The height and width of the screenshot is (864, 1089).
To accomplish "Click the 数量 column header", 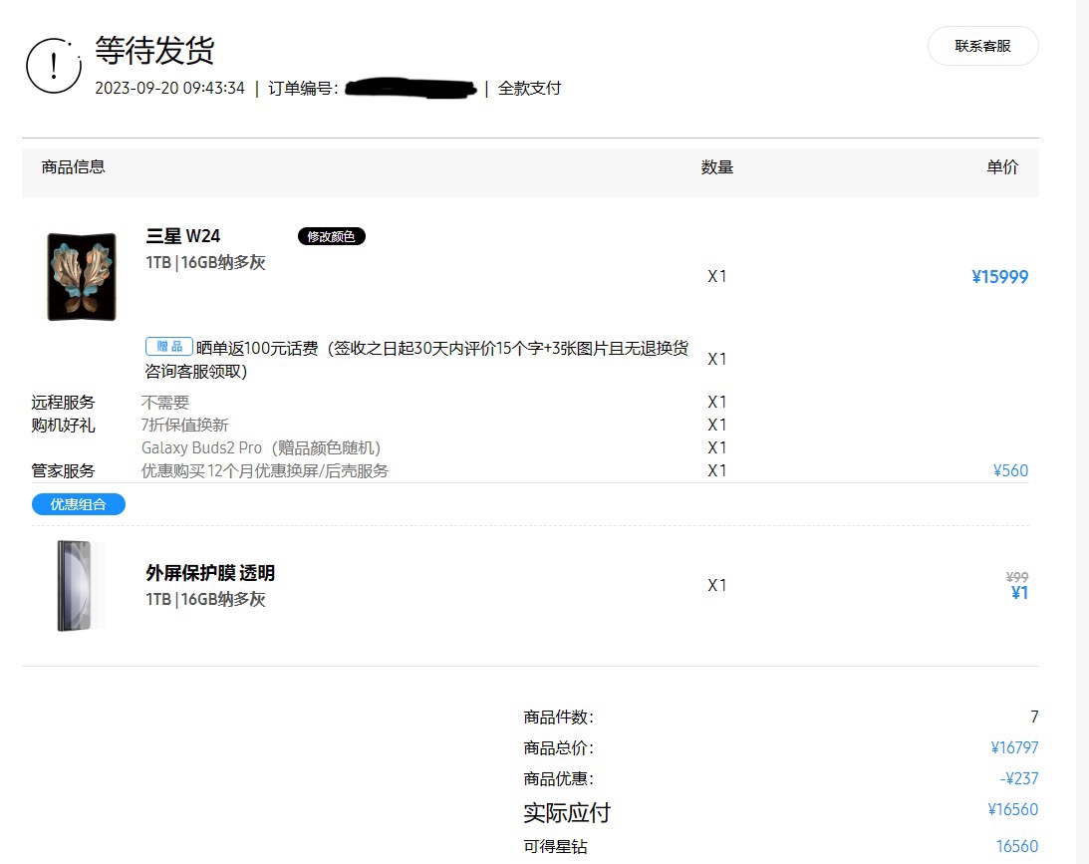I will pyautogui.click(x=716, y=167).
